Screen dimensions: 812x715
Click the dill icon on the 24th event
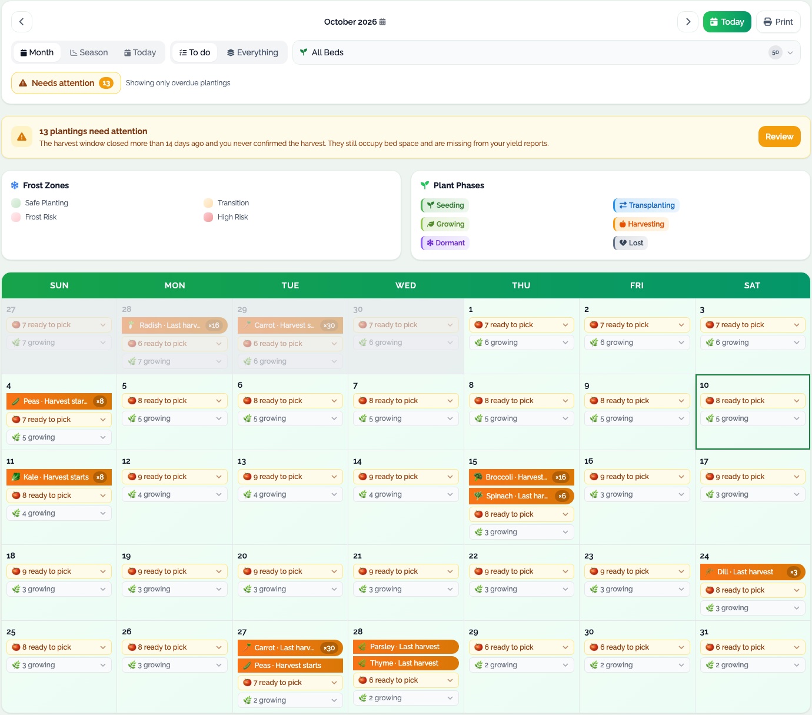pos(710,572)
